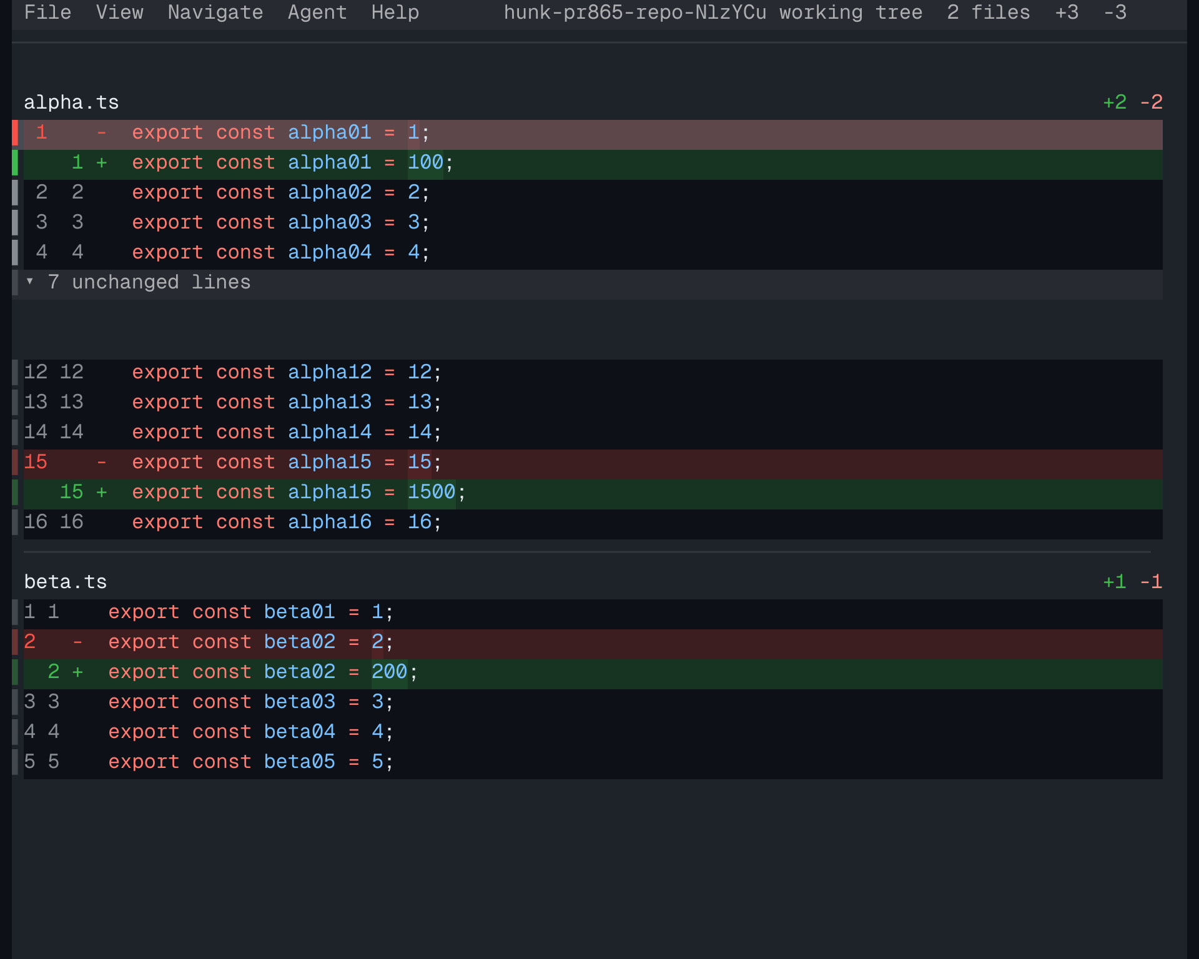The image size is (1199, 959).
Task: Click the '2 files' summary in the top bar
Action: pos(989,12)
